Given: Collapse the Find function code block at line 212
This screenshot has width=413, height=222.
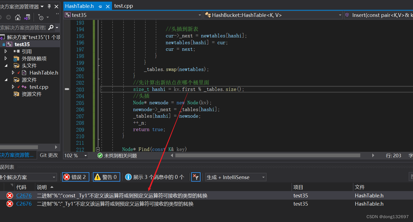Looking at the screenshot, I should coord(98,149).
